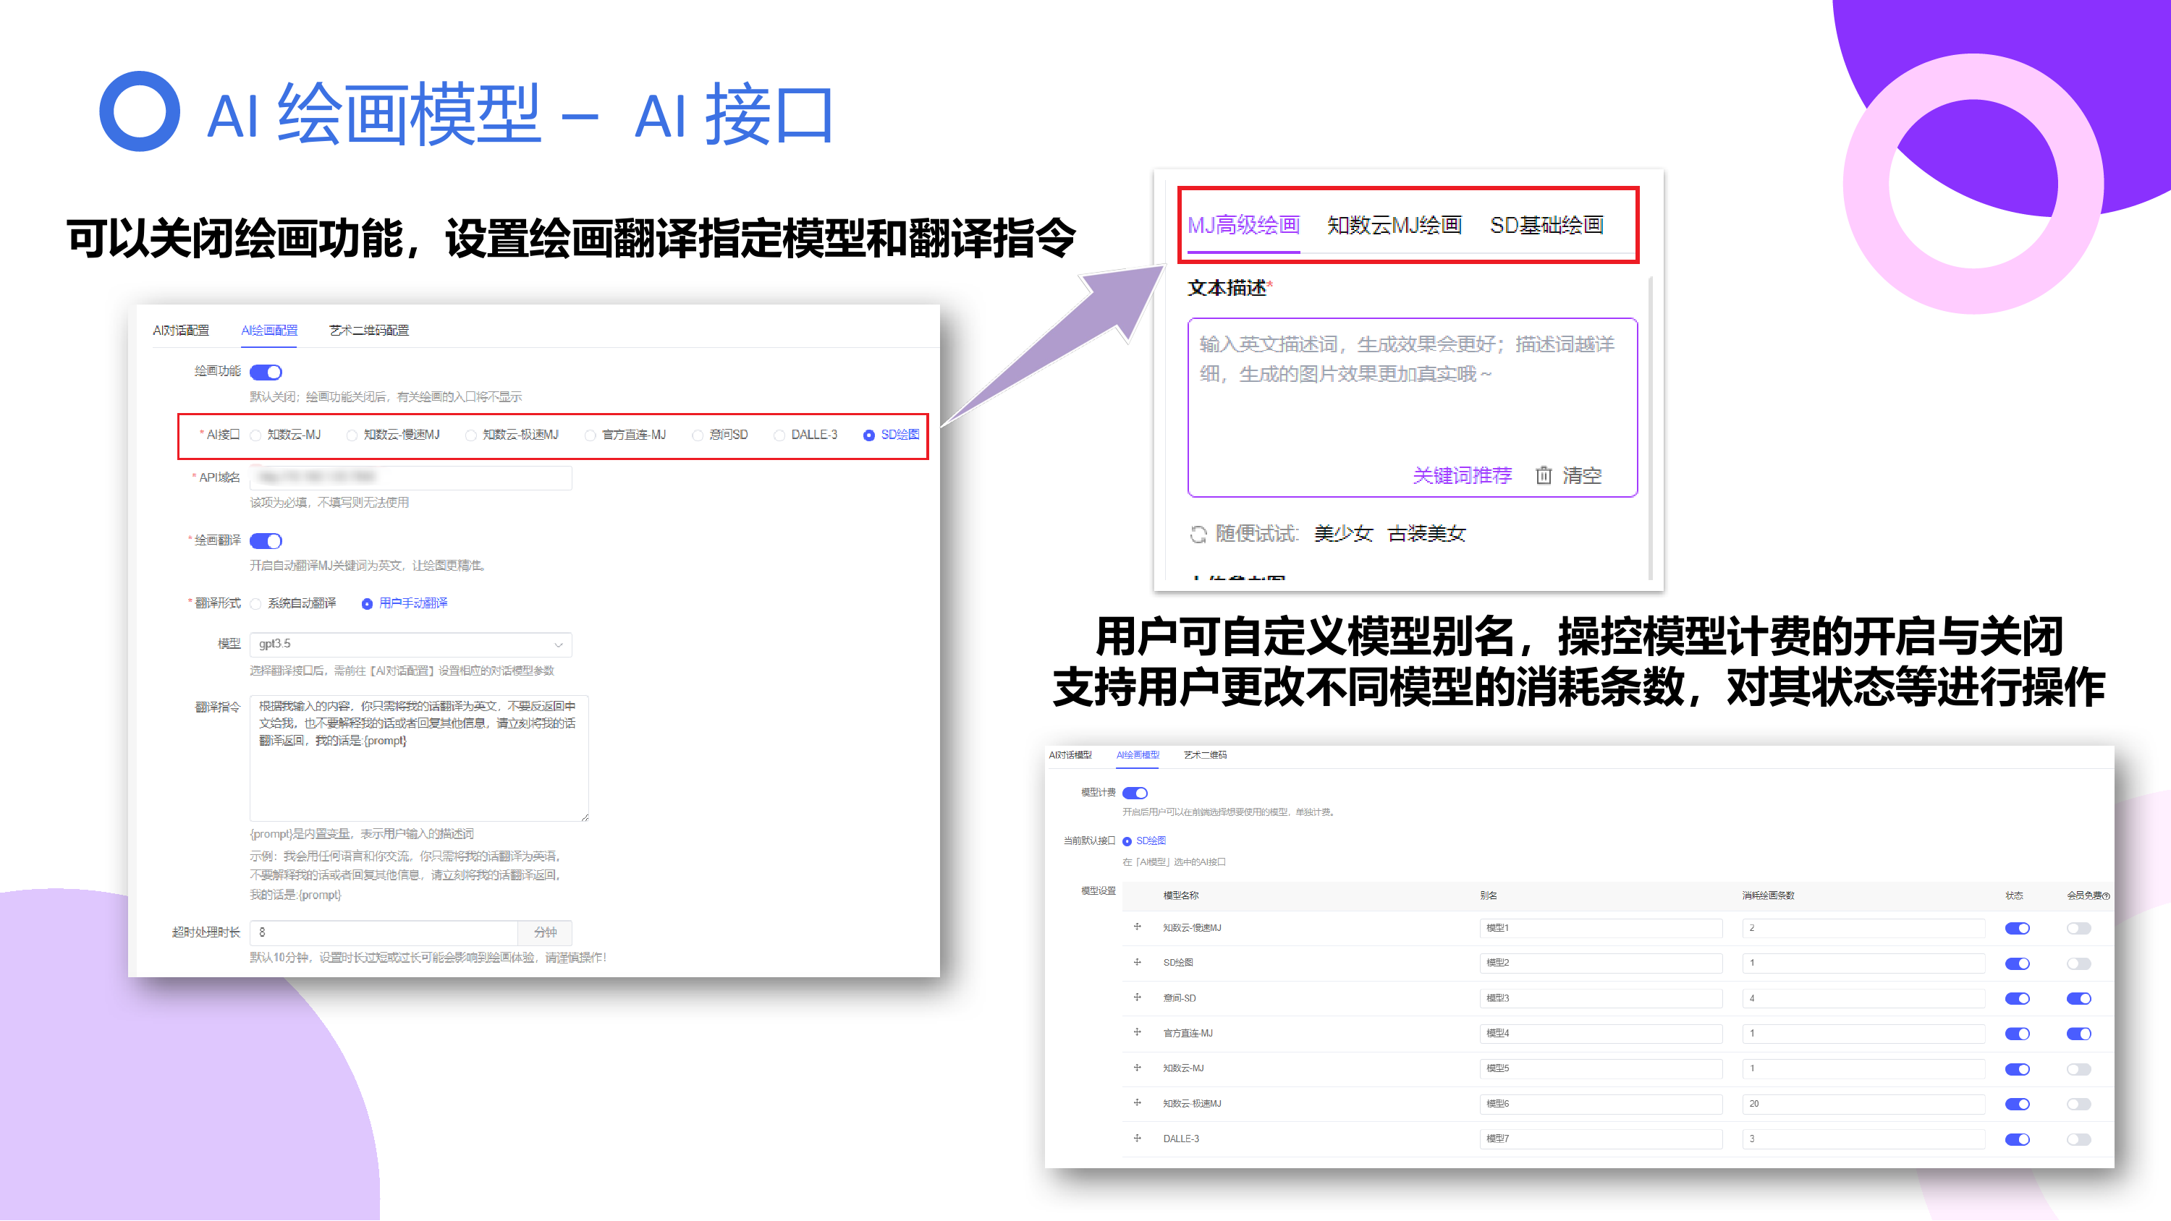Viewport: 2171px width, 1221px height.
Task: Disable the 绘画翻译 switch
Action: click(x=266, y=541)
